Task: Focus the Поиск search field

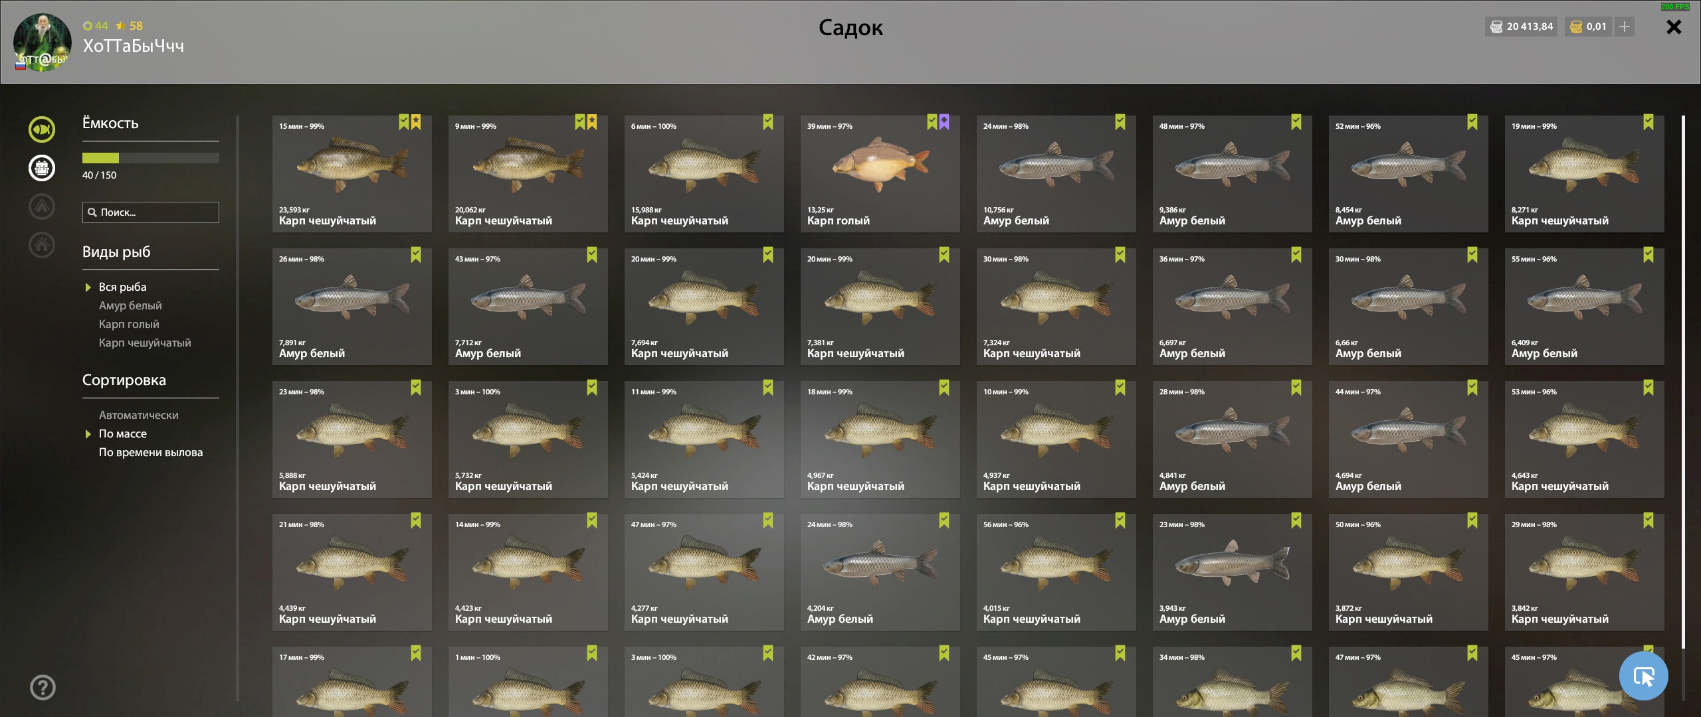Action: point(151,212)
